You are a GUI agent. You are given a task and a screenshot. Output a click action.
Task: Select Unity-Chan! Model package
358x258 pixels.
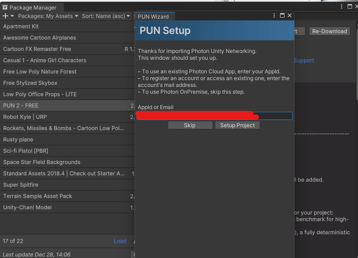(68, 207)
